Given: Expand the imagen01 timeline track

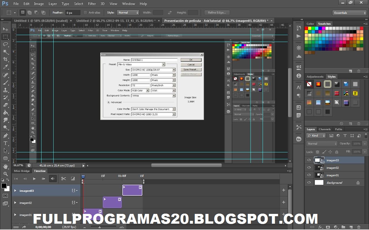Looking at the screenshot, I should point(15,215).
